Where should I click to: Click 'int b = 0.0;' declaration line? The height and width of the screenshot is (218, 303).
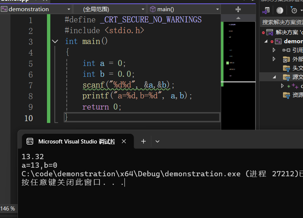point(108,74)
